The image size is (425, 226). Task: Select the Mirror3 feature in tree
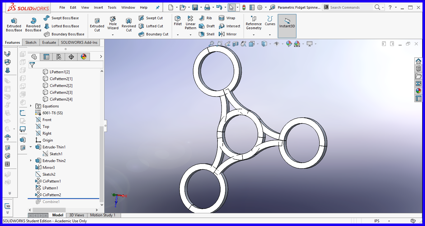tap(45, 168)
